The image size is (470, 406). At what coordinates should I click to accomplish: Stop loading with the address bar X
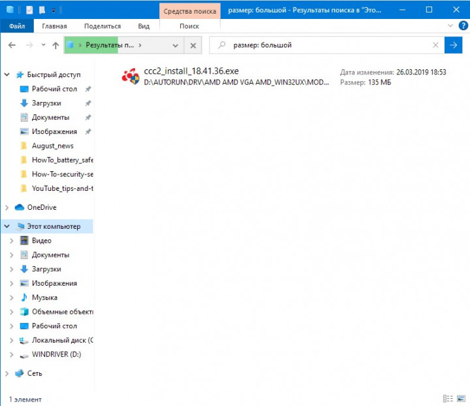pos(193,45)
